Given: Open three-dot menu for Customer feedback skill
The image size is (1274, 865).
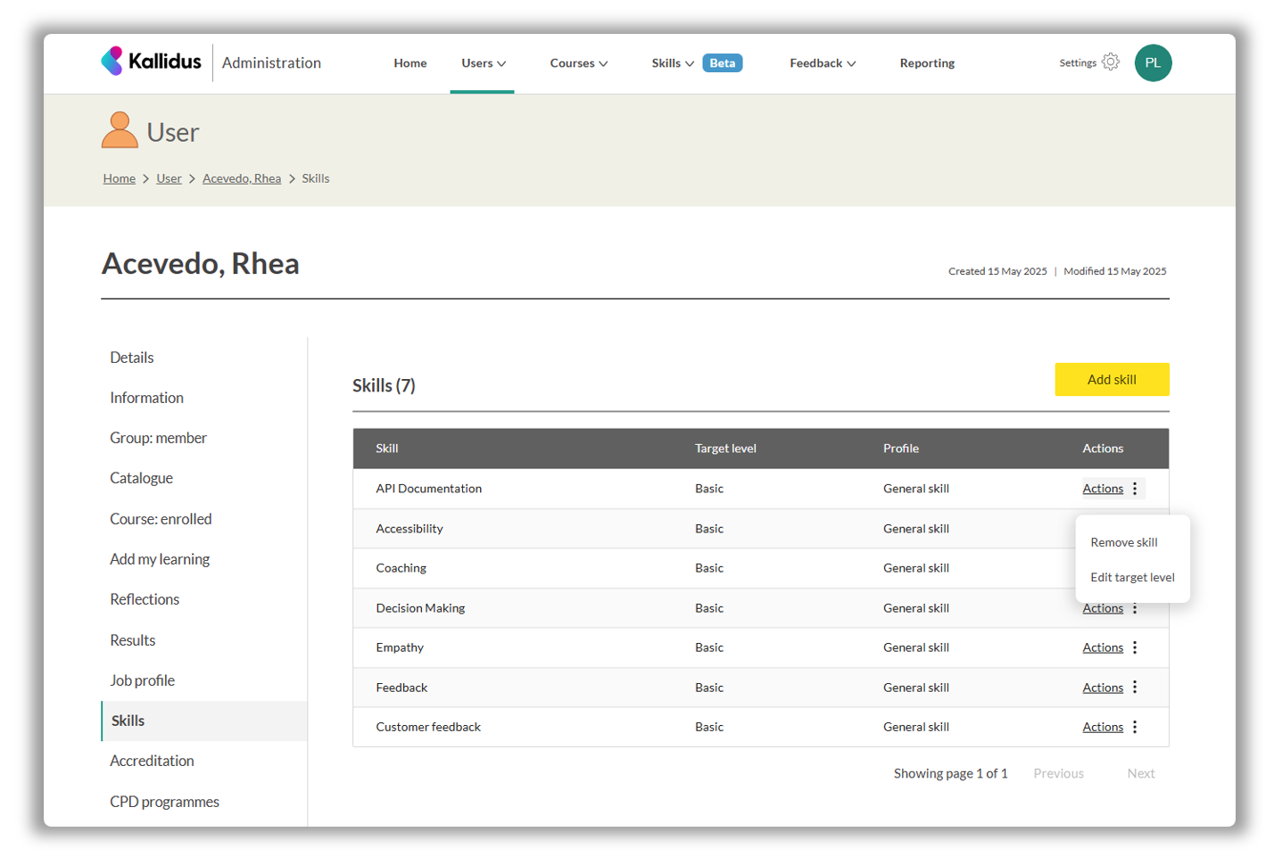Looking at the screenshot, I should 1135,727.
